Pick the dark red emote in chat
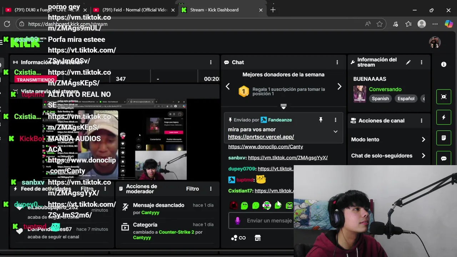The height and width of the screenshot is (257, 457). coord(233,205)
